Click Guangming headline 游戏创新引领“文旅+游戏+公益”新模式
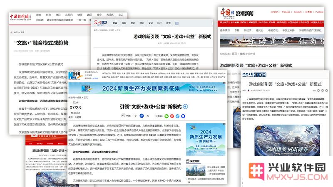 point(172,37)
